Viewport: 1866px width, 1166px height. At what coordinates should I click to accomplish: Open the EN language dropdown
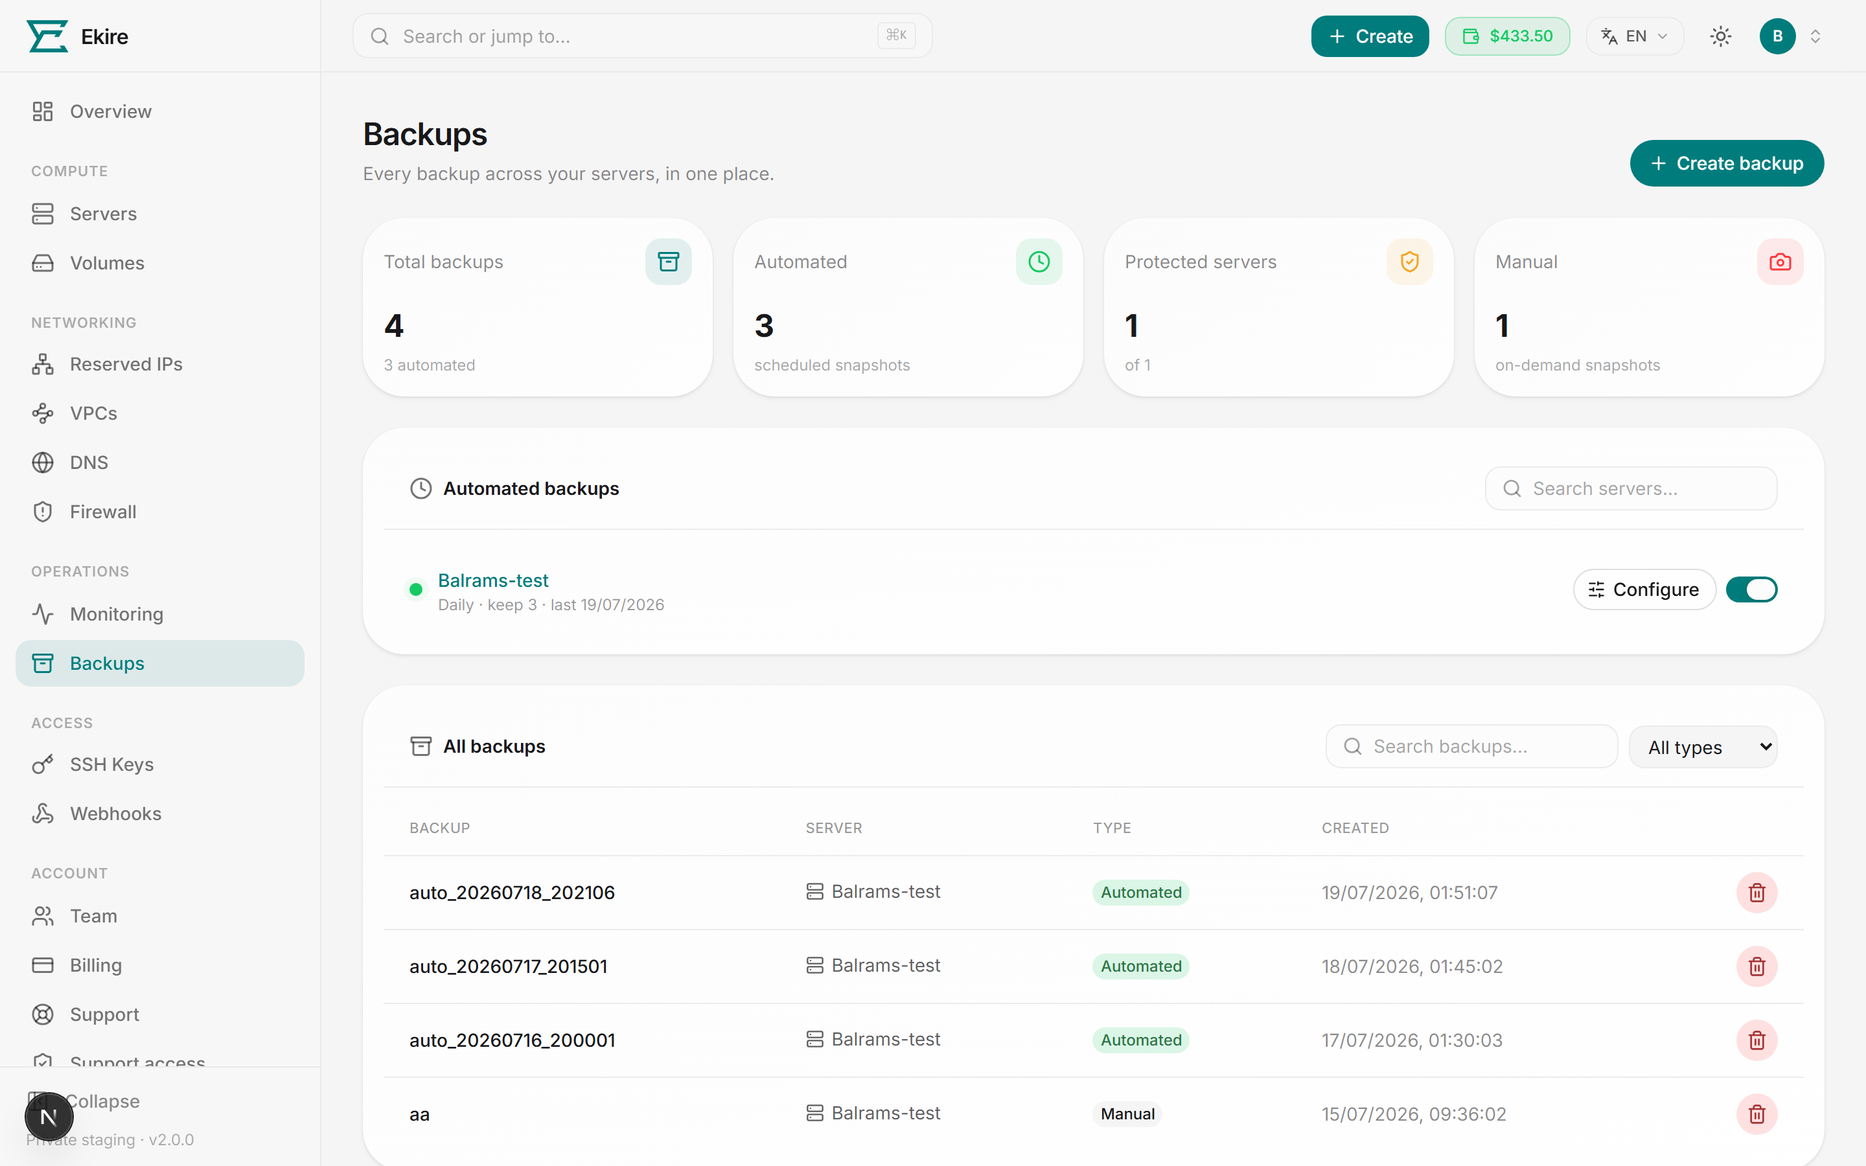[1634, 36]
